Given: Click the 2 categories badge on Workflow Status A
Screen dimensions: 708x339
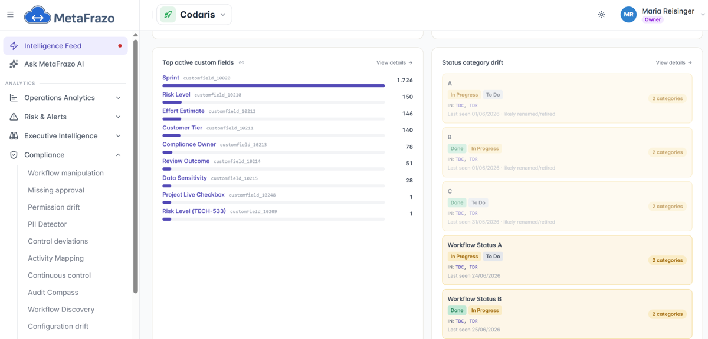Looking at the screenshot, I should click(668, 260).
